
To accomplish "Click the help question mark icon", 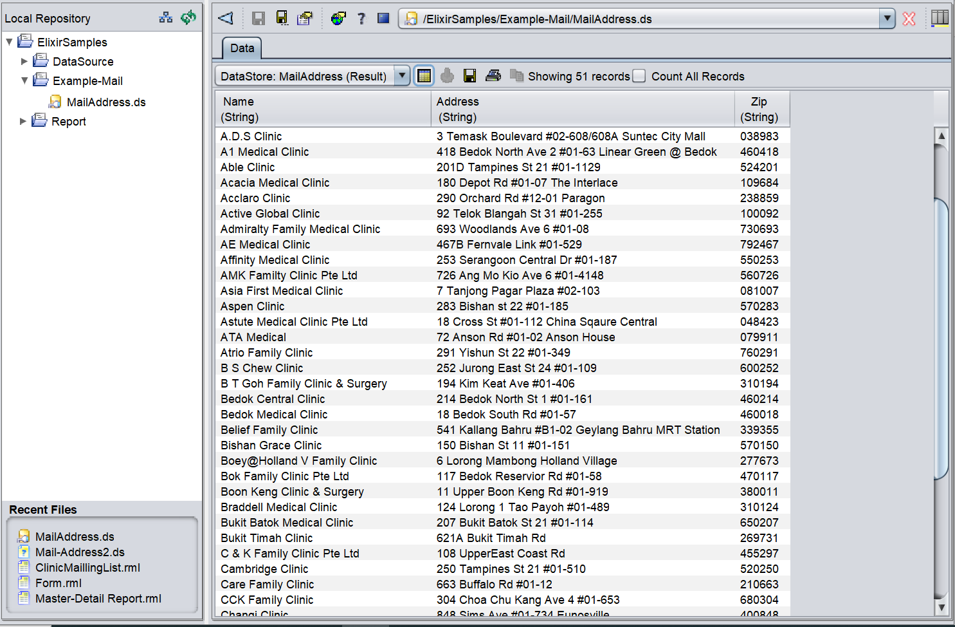I will pos(361,19).
